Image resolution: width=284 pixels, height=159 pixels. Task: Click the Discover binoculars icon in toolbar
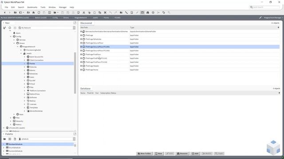tap(148, 13)
